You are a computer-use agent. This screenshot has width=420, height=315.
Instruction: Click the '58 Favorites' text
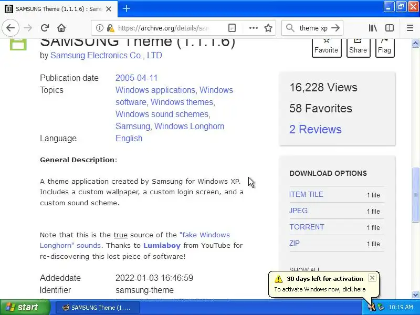click(x=321, y=108)
